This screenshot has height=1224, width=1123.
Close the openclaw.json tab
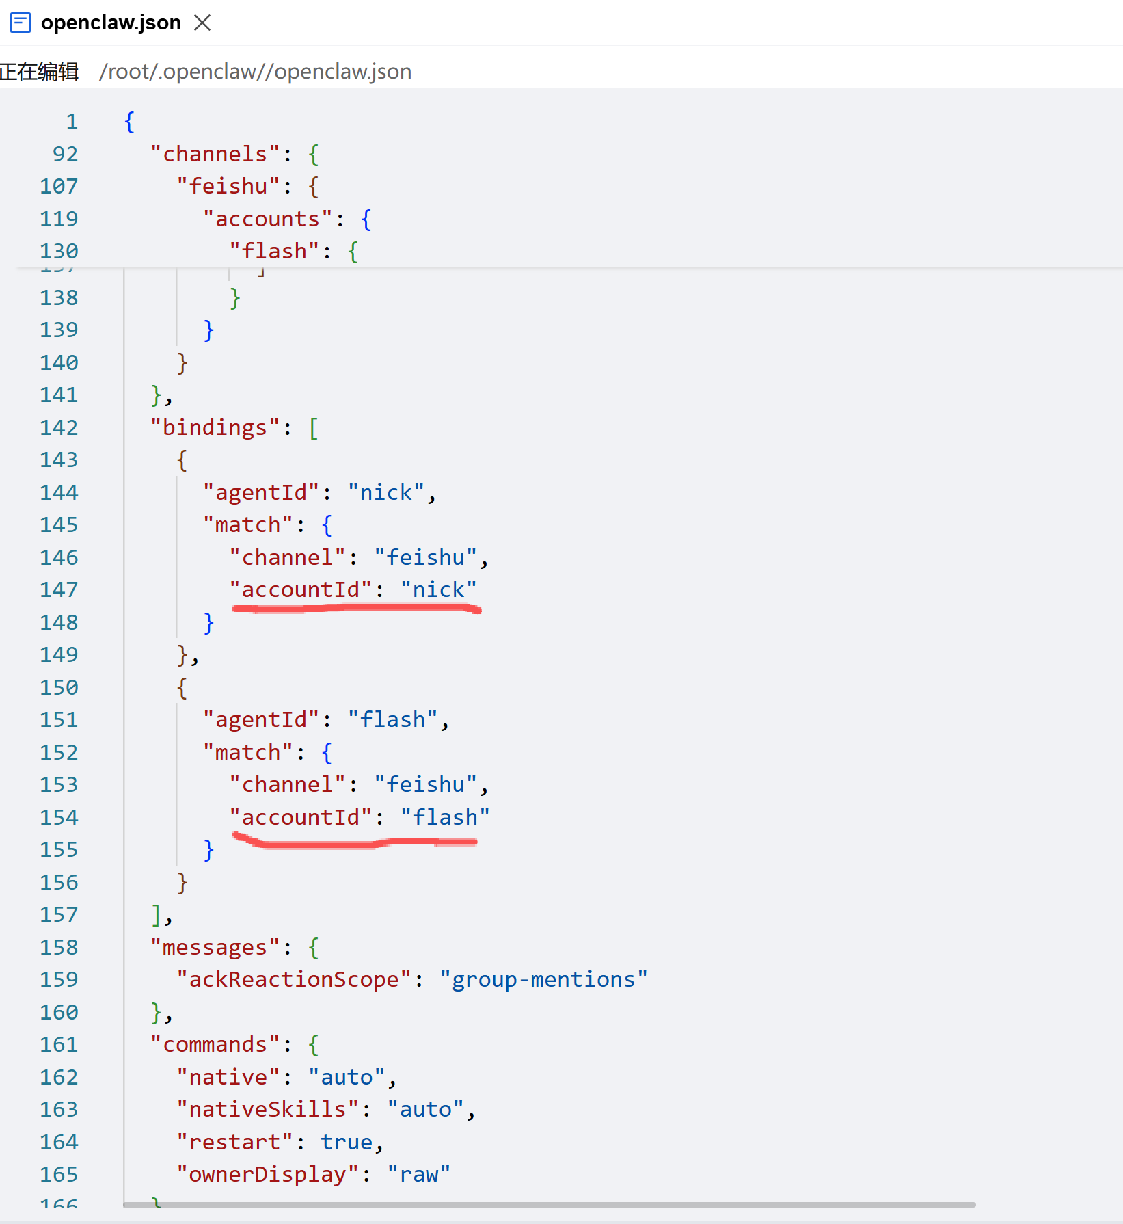click(x=202, y=23)
